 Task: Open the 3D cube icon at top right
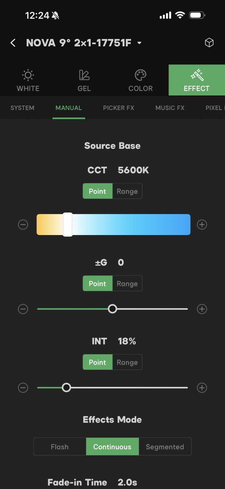pos(209,42)
